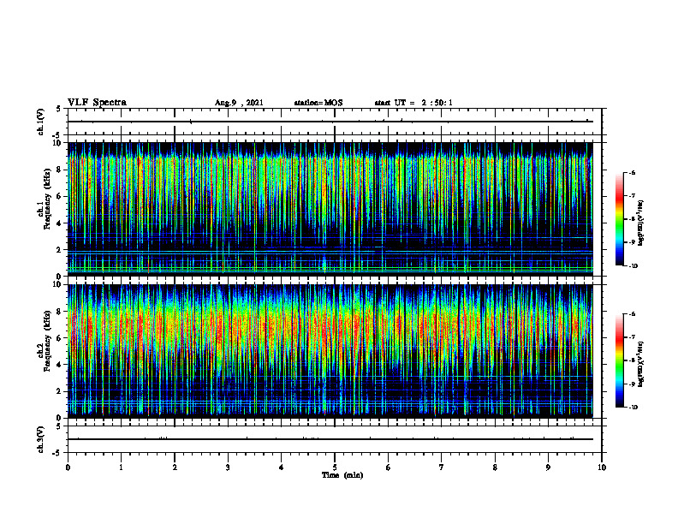This screenshot has width=678, height=524.
Task: Click the "5" time axis tick label
Action: [335, 467]
